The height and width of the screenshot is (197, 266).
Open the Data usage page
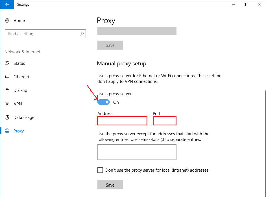tap(24, 118)
